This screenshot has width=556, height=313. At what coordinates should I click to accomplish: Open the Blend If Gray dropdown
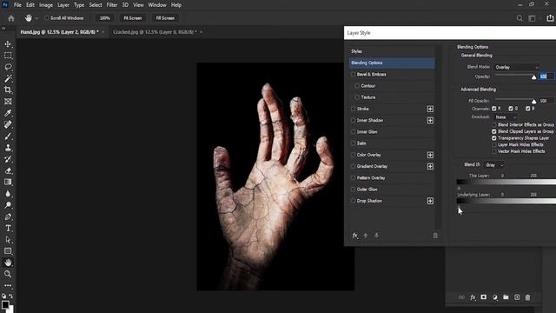click(x=494, y=165)
